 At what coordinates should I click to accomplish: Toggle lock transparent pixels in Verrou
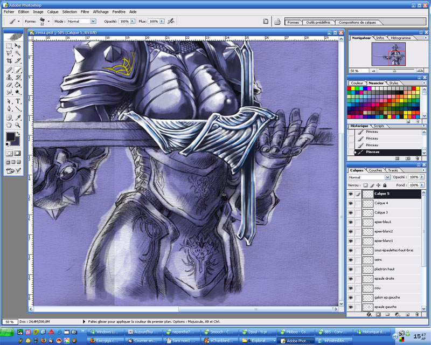click(x=365, y=185)
